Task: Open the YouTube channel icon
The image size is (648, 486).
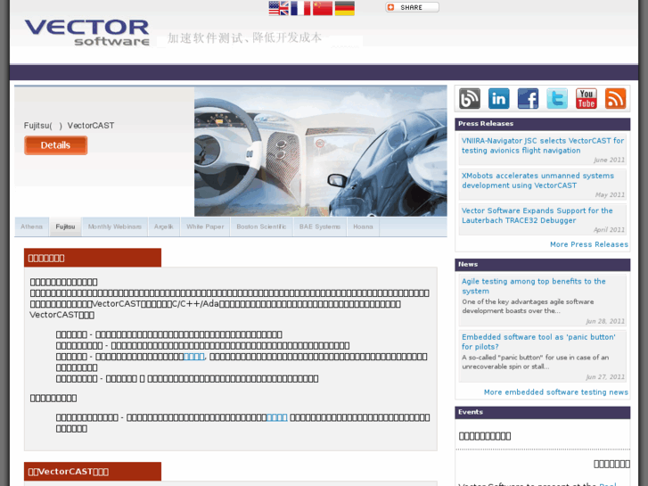Action: tap(586, 99)
